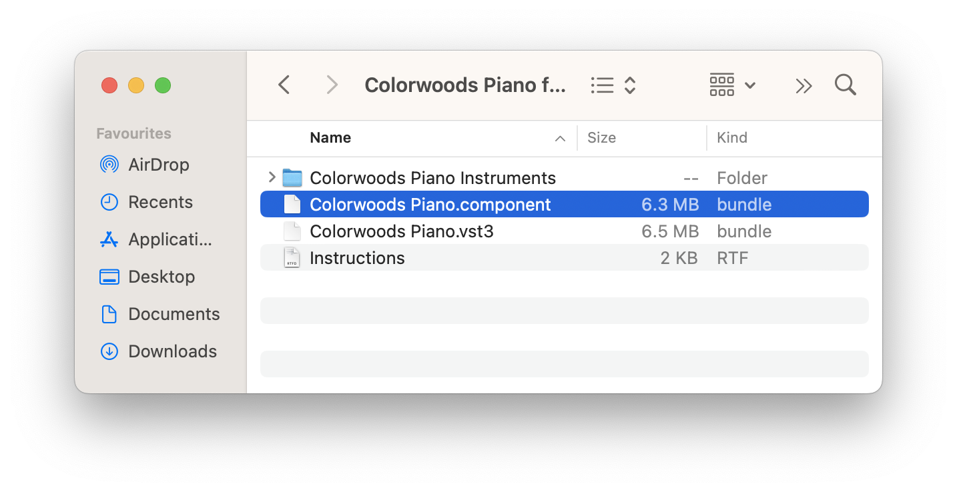Click the back navigation arrow

[x=284, y=85]
